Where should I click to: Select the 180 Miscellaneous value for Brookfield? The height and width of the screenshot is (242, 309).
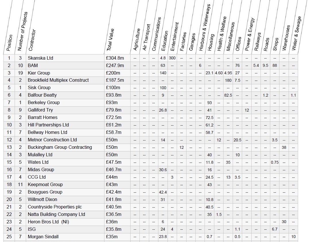228,80
